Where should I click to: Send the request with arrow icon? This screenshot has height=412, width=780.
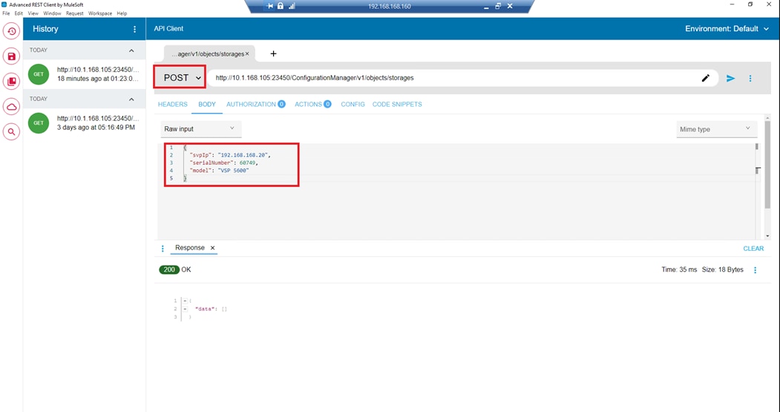tap(730, 78)
